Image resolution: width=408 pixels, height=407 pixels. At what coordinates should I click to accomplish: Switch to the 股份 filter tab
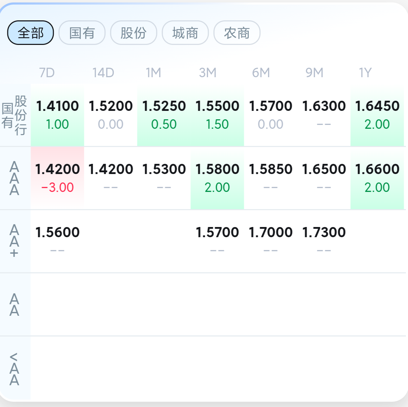134,33
